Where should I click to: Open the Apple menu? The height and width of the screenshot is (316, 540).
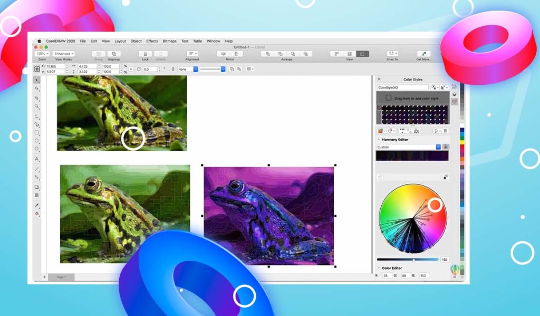tap(39, 41)
